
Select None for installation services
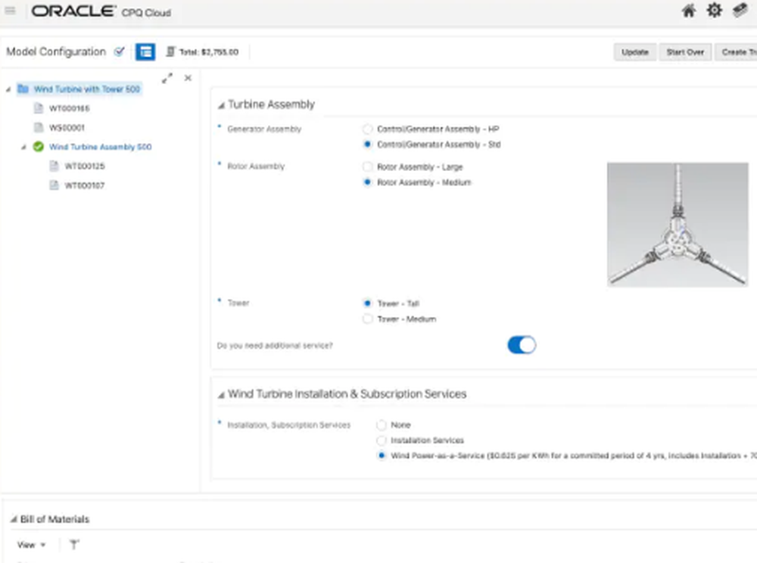click(382, 425)
